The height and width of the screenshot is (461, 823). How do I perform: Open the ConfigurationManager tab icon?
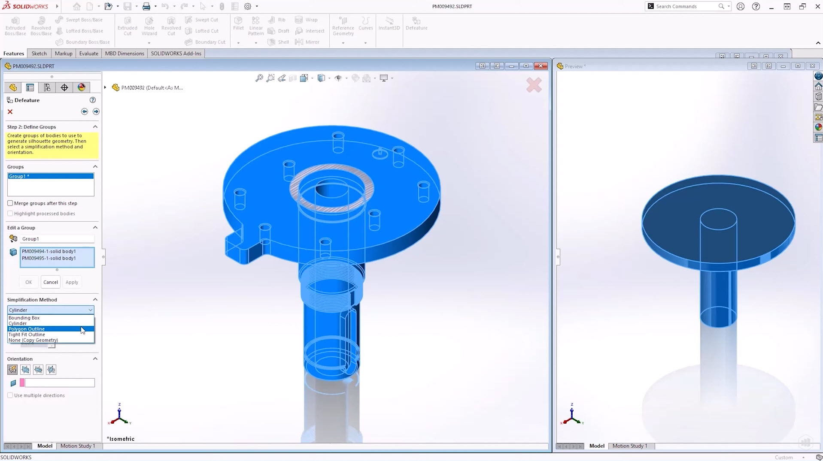tap(47, 87)
